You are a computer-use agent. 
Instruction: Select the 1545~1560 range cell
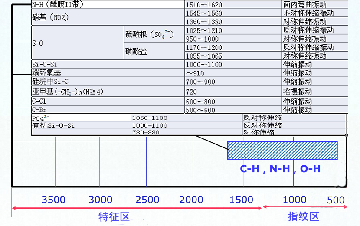coord(233,13)
